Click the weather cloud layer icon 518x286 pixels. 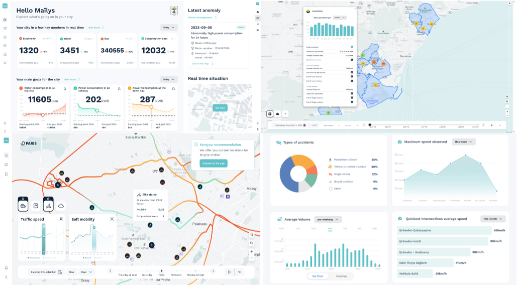tap(61, 205)
